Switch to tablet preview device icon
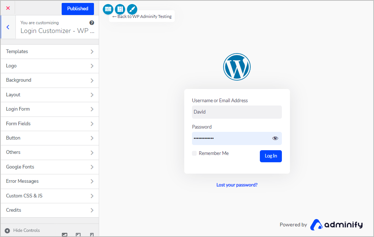374x237 pixels. tap(78, 234)
